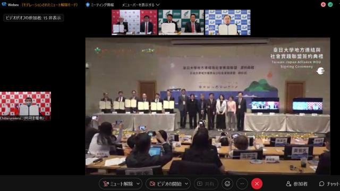Image resolution: width=340 pixels, height=191 pixels.
Task: Open the ミーティング情報 shield icon
Action: click(88, 5)
